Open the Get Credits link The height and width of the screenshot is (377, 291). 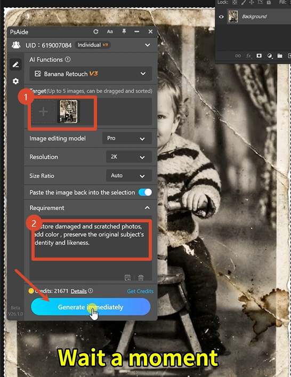(x=140, y=291)
